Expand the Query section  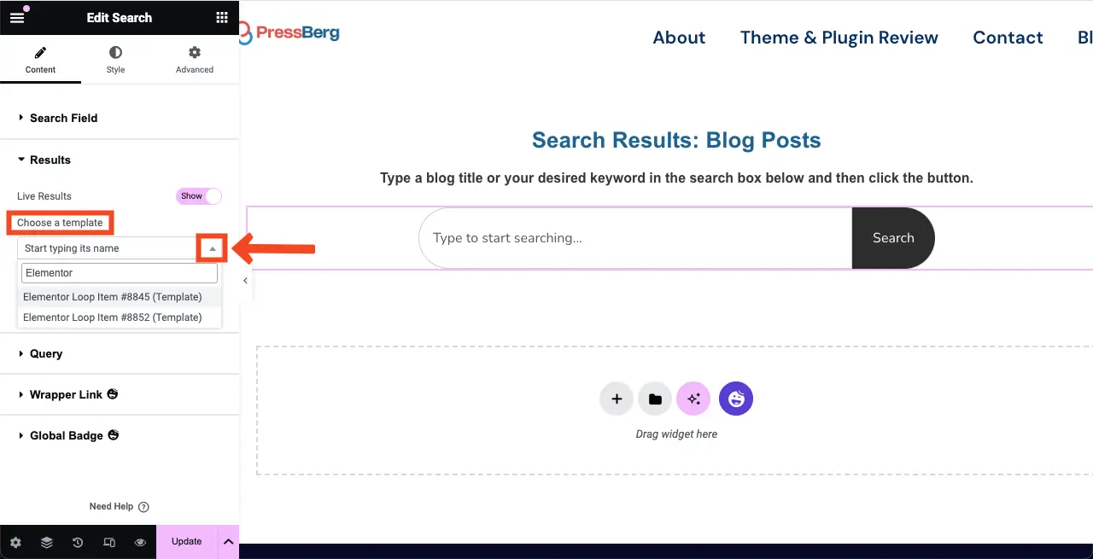(45, 353)
